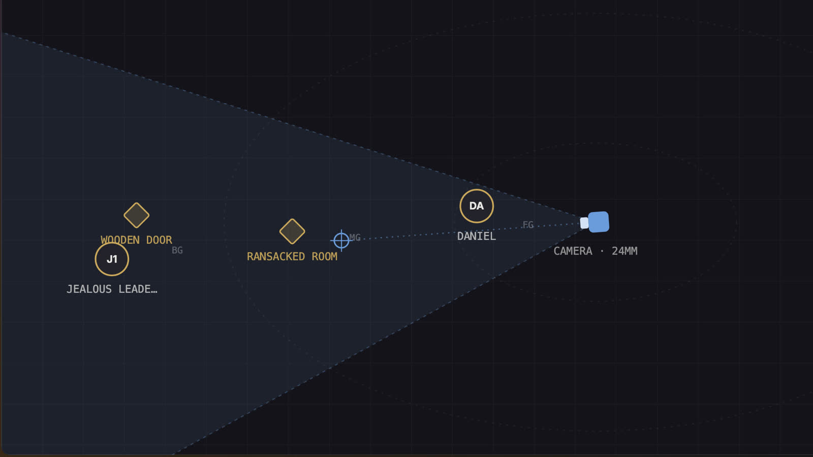Click the DA character marker for Daniel

[477, 206]
